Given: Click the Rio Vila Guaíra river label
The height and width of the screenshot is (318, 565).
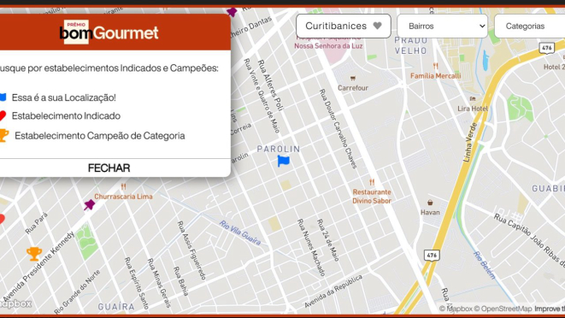Looking at the screenshot, I should (240, 233).
